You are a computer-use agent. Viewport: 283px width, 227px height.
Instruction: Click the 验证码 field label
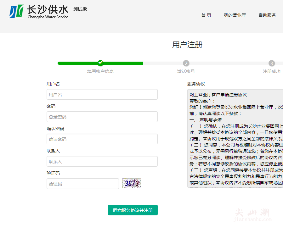point(53,174)
